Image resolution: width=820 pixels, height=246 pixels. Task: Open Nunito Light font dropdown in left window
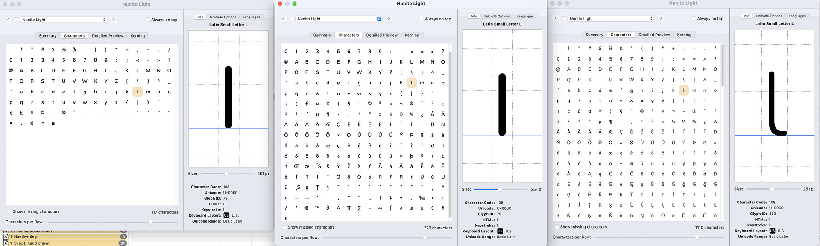coord(64,20)
